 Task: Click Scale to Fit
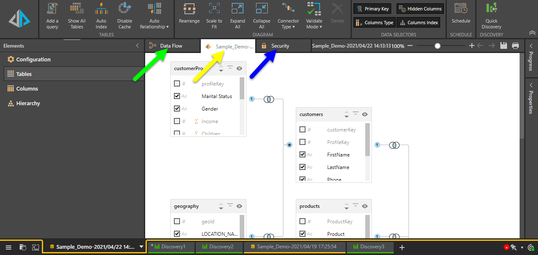[x=214, y=16]
